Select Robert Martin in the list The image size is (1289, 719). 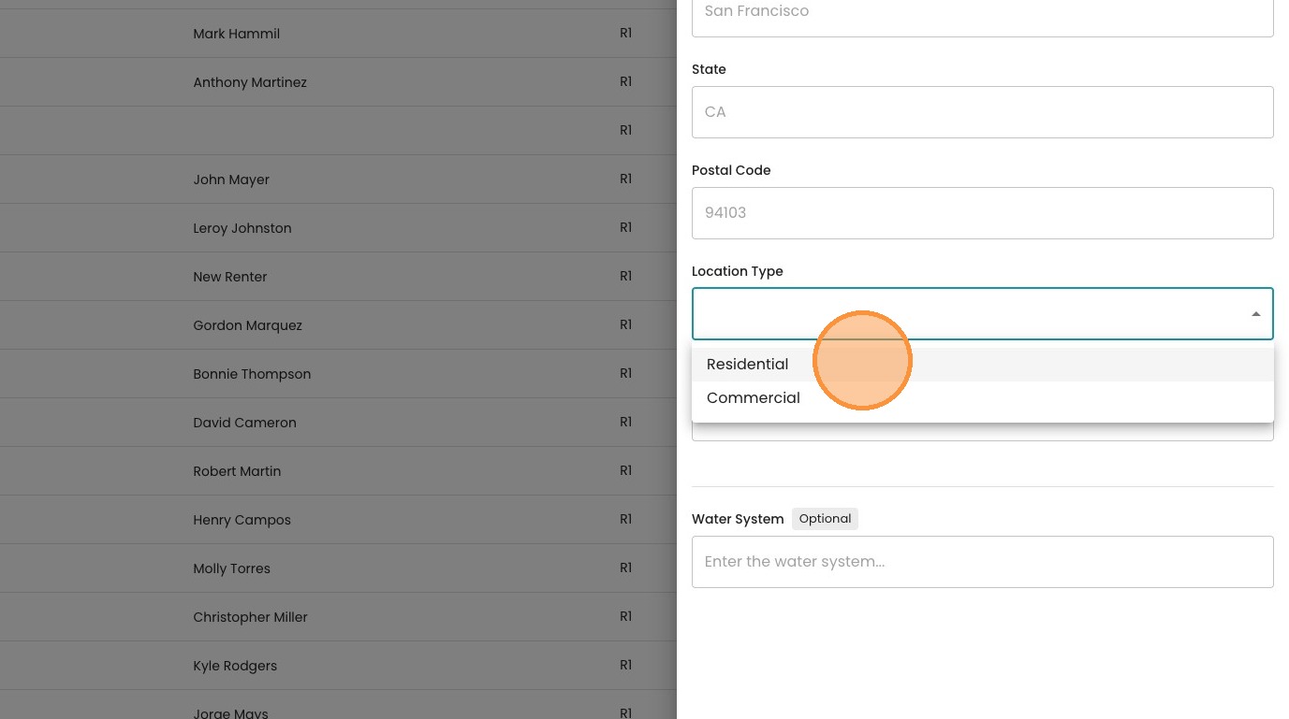click(237, 471)
